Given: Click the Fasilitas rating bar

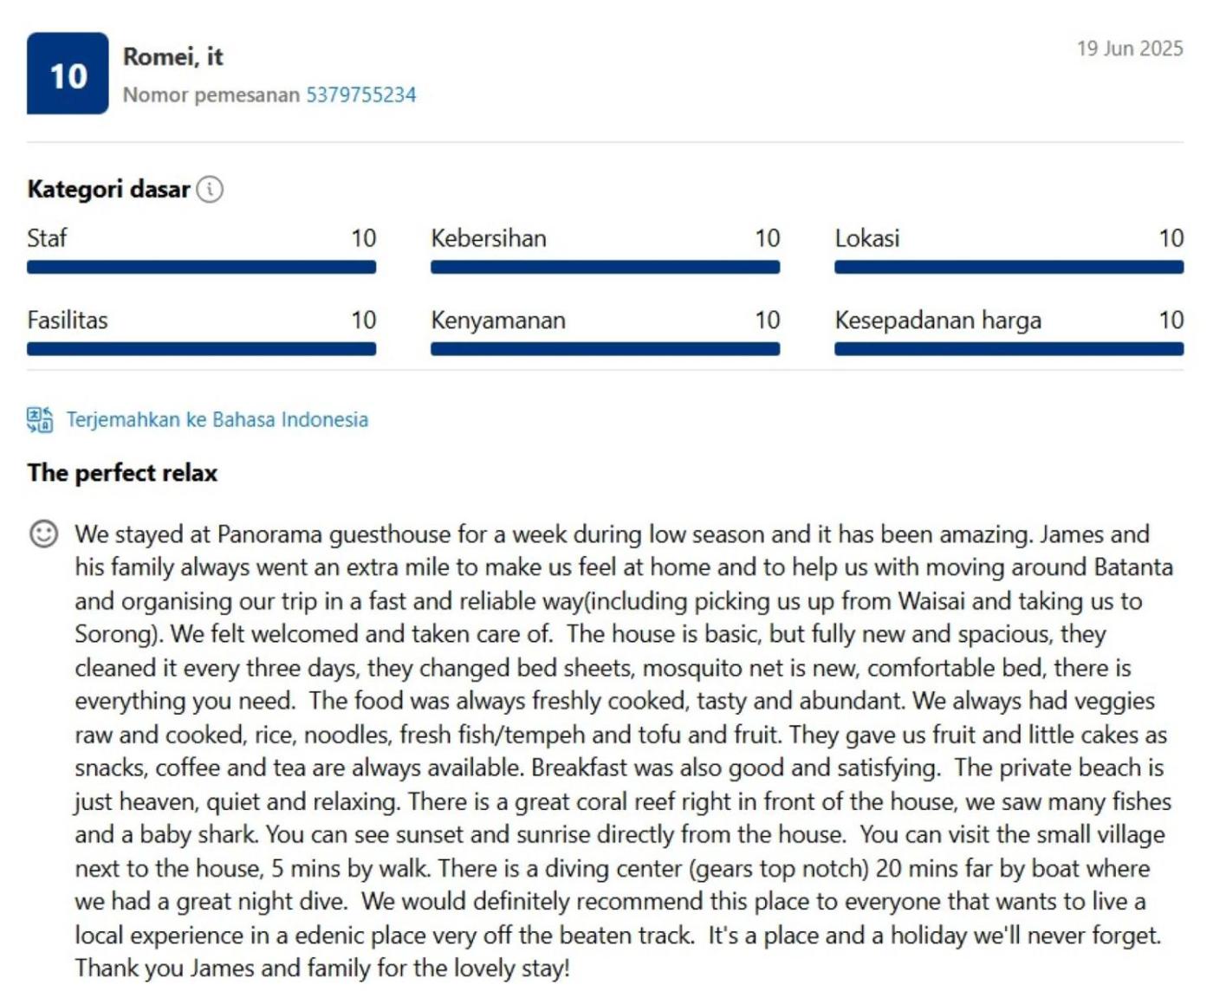Looking at the screenshot, I should coord(201,349).
